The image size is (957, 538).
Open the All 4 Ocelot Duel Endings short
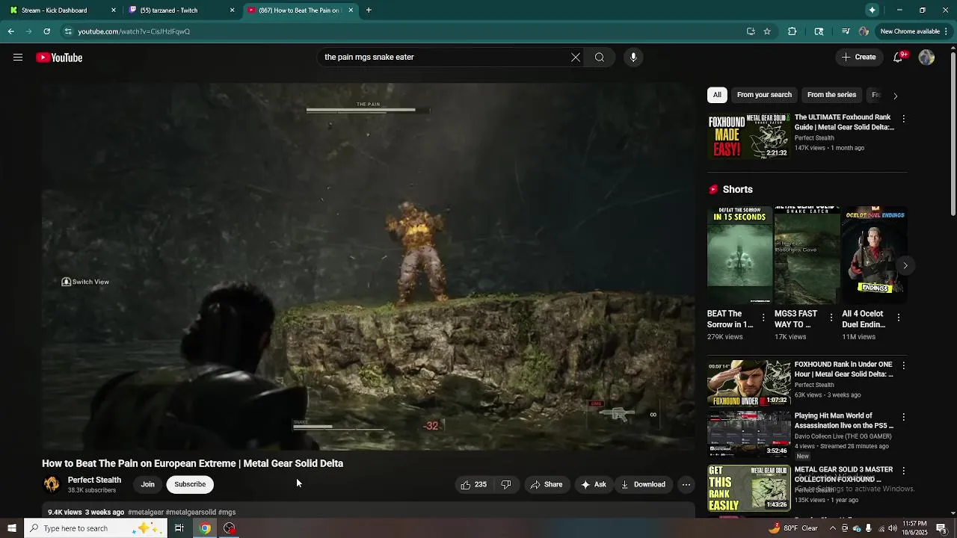(874, 256)
